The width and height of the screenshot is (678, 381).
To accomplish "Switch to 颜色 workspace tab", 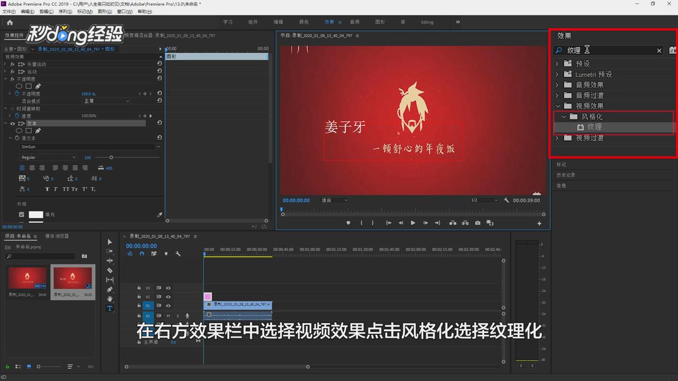I will click(x=304, y=22).
